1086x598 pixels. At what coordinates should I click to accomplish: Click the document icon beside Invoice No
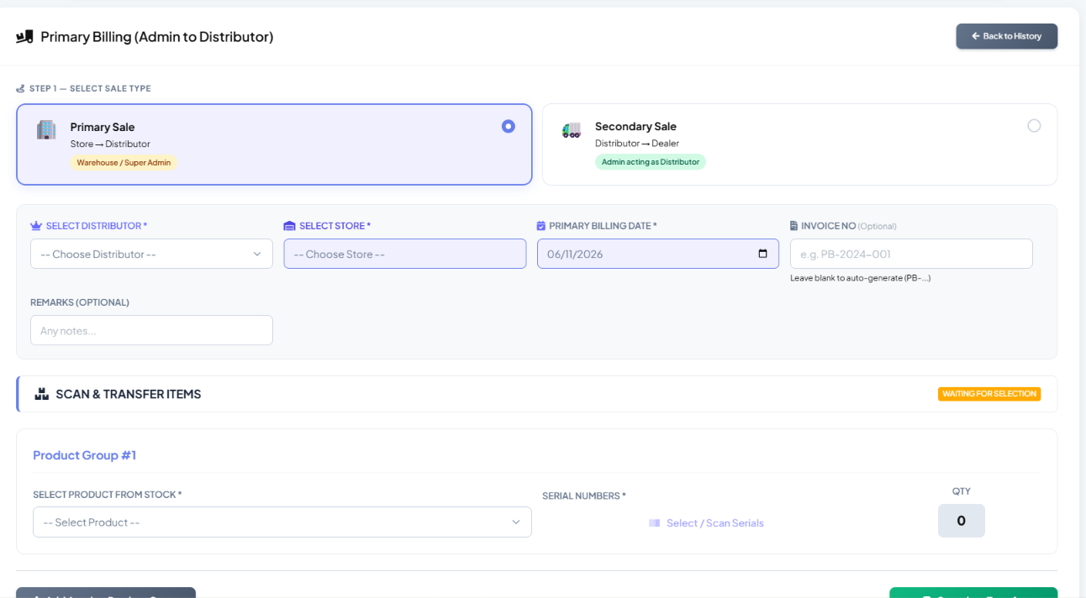[x=794, y=226]
